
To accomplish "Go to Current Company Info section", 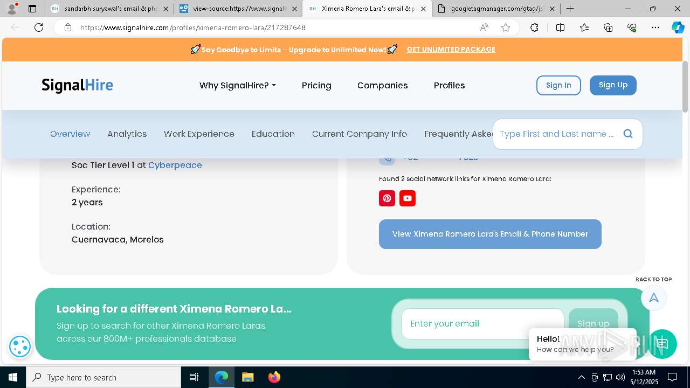I will 360,134.
